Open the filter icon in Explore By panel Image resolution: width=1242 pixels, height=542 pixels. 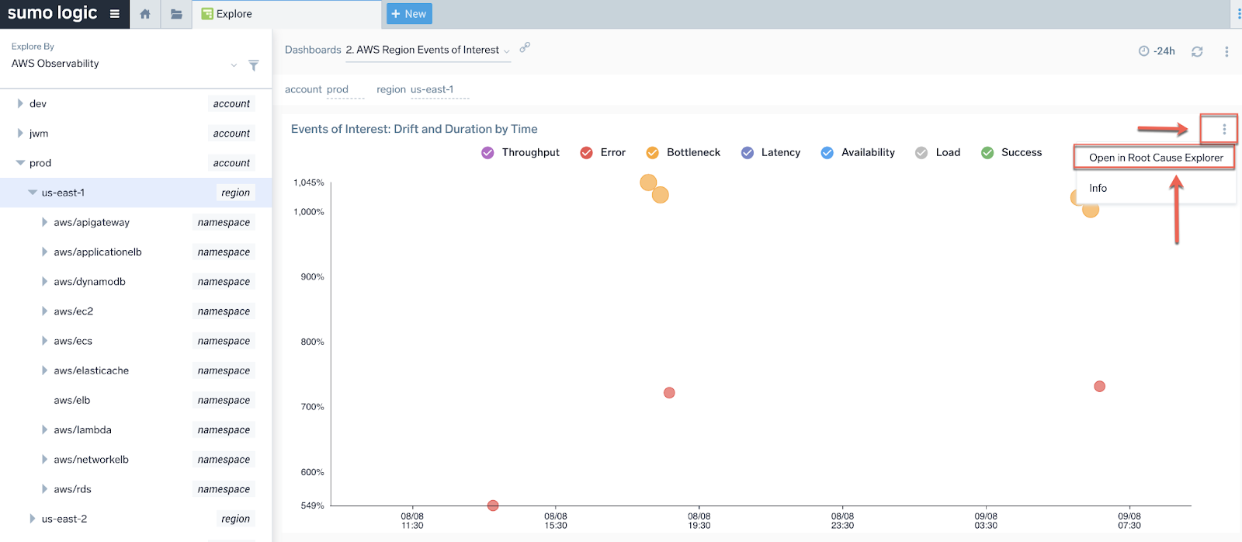click(253, 65)
